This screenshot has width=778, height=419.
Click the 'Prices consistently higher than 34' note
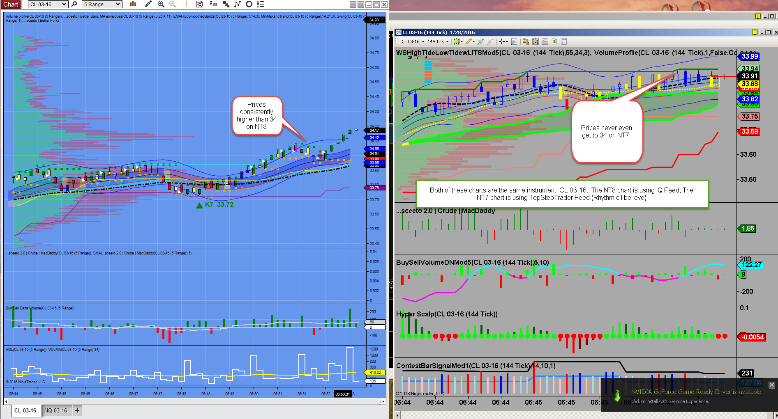(257, 116)
